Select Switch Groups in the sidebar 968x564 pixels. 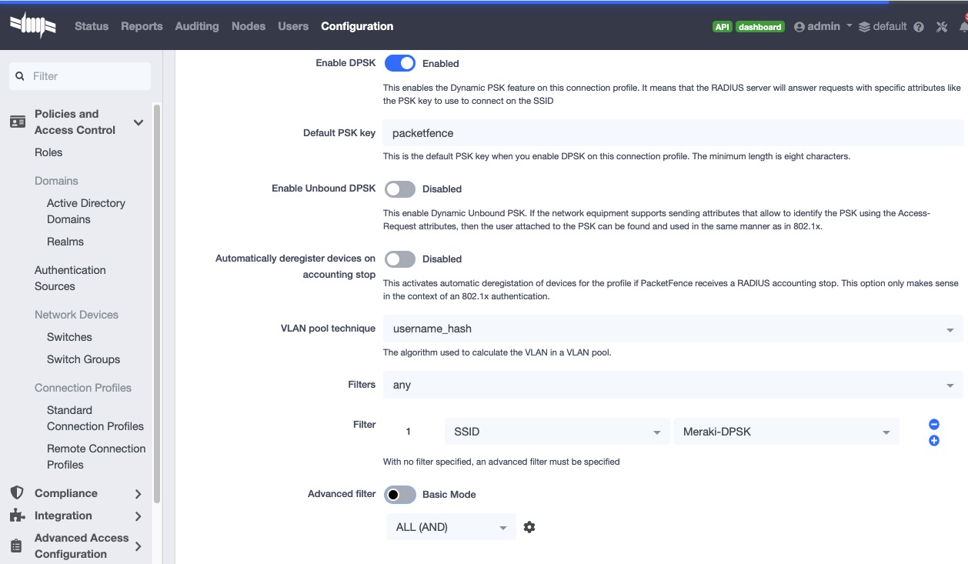tap(83, 359)
